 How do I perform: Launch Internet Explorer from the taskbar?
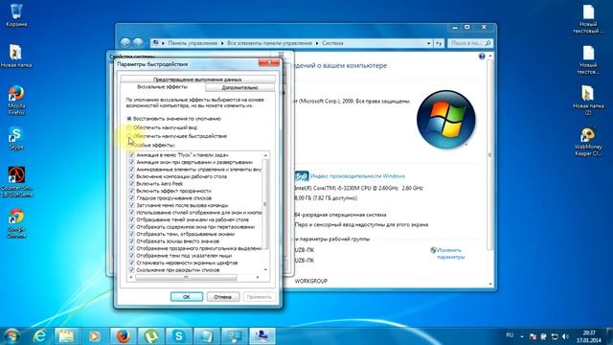pyautogui.click(x=39, y=336)
